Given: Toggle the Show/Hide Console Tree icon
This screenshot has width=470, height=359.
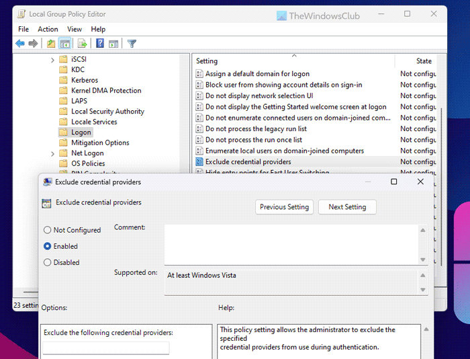Looking at the screenshot, I should [64, 44].
